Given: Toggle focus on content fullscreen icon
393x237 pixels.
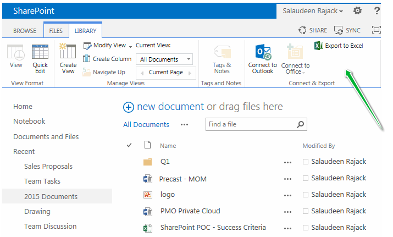Looking at the screenshot, I should point(376,30).
